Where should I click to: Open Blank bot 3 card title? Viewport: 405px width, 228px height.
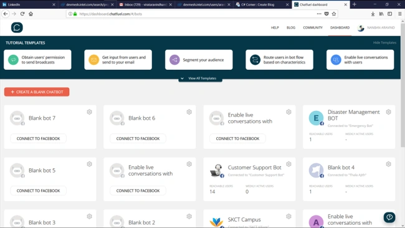pos(42,222)
